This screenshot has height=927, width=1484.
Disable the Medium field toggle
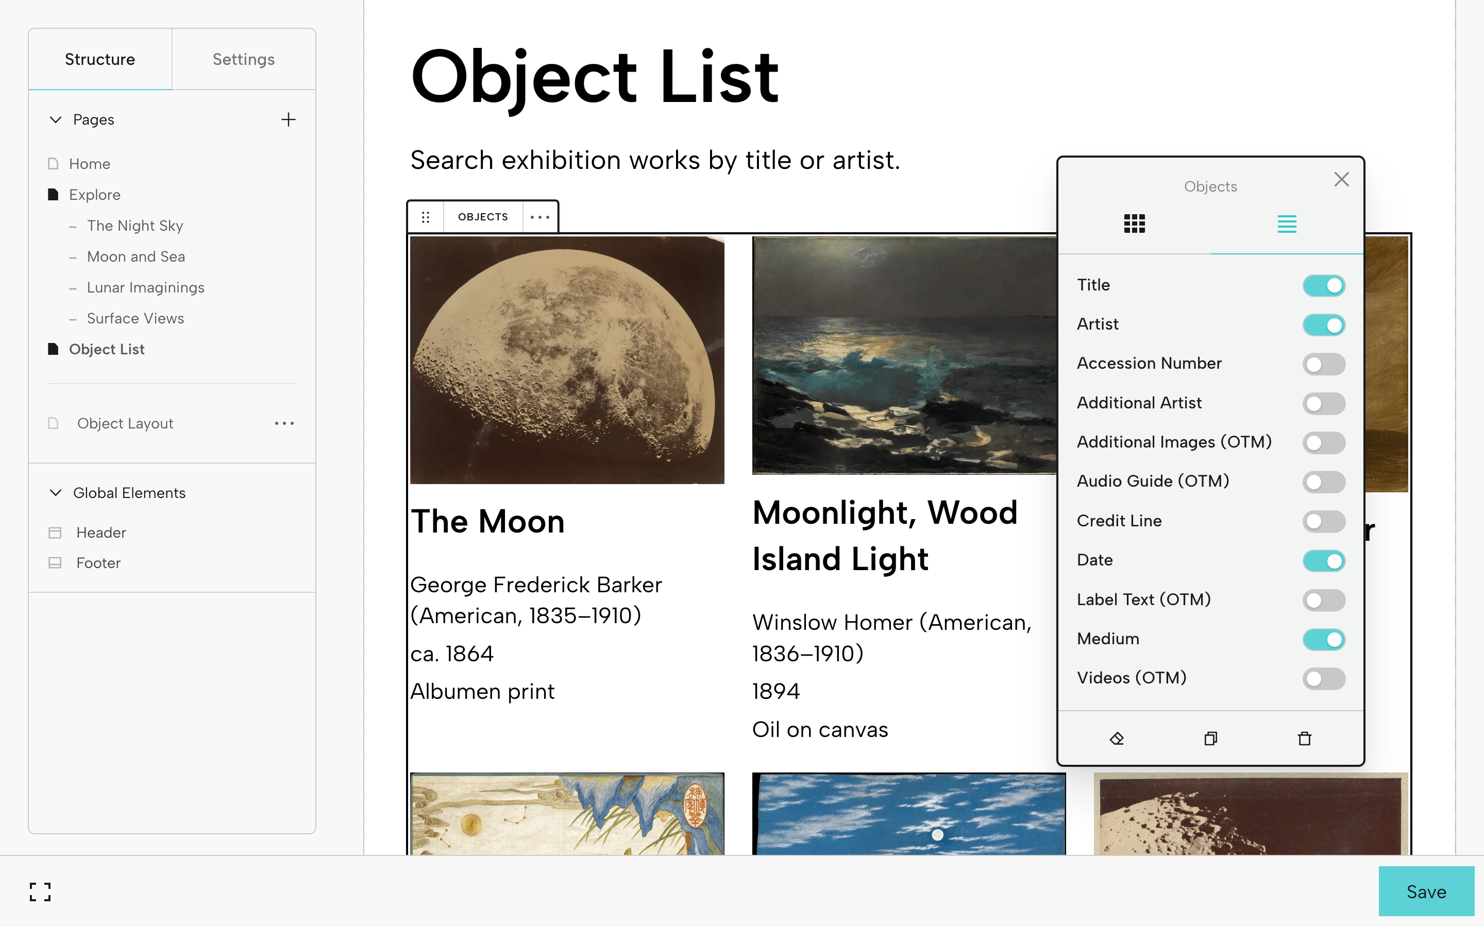pyautogui.click(x=1324, y=640)
